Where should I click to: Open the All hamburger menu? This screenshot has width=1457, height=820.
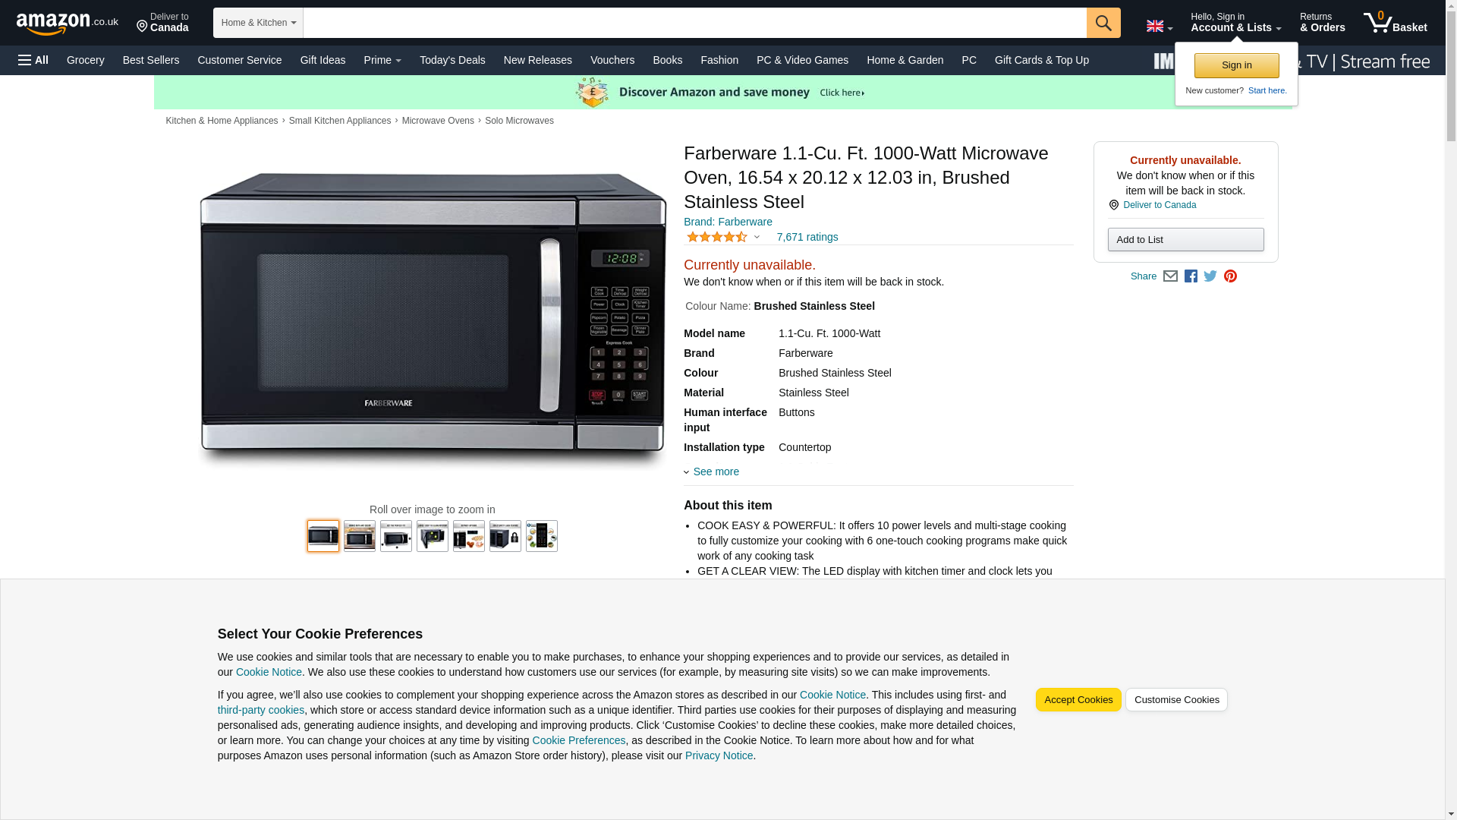point(33,60)
